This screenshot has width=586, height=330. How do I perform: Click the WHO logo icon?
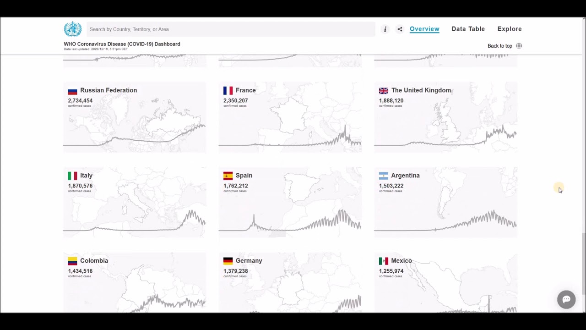[x=72, y=29]
